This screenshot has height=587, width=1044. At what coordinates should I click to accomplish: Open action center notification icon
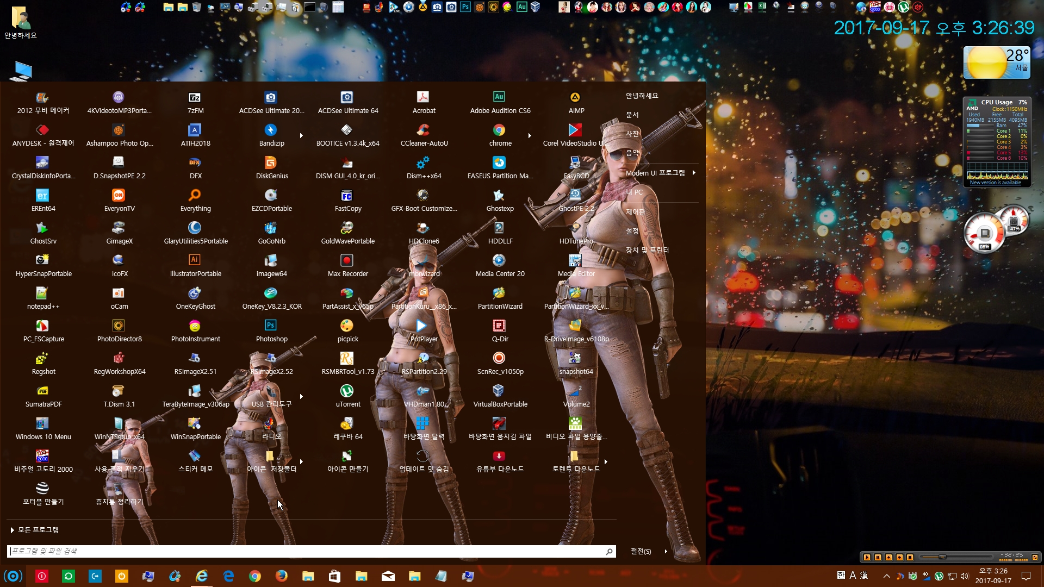tap(1026, 576)
